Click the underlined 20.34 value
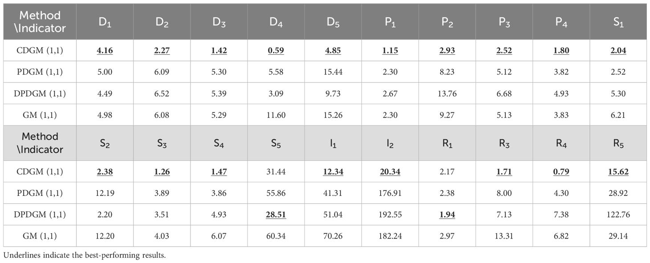 [x=390, y=172]
